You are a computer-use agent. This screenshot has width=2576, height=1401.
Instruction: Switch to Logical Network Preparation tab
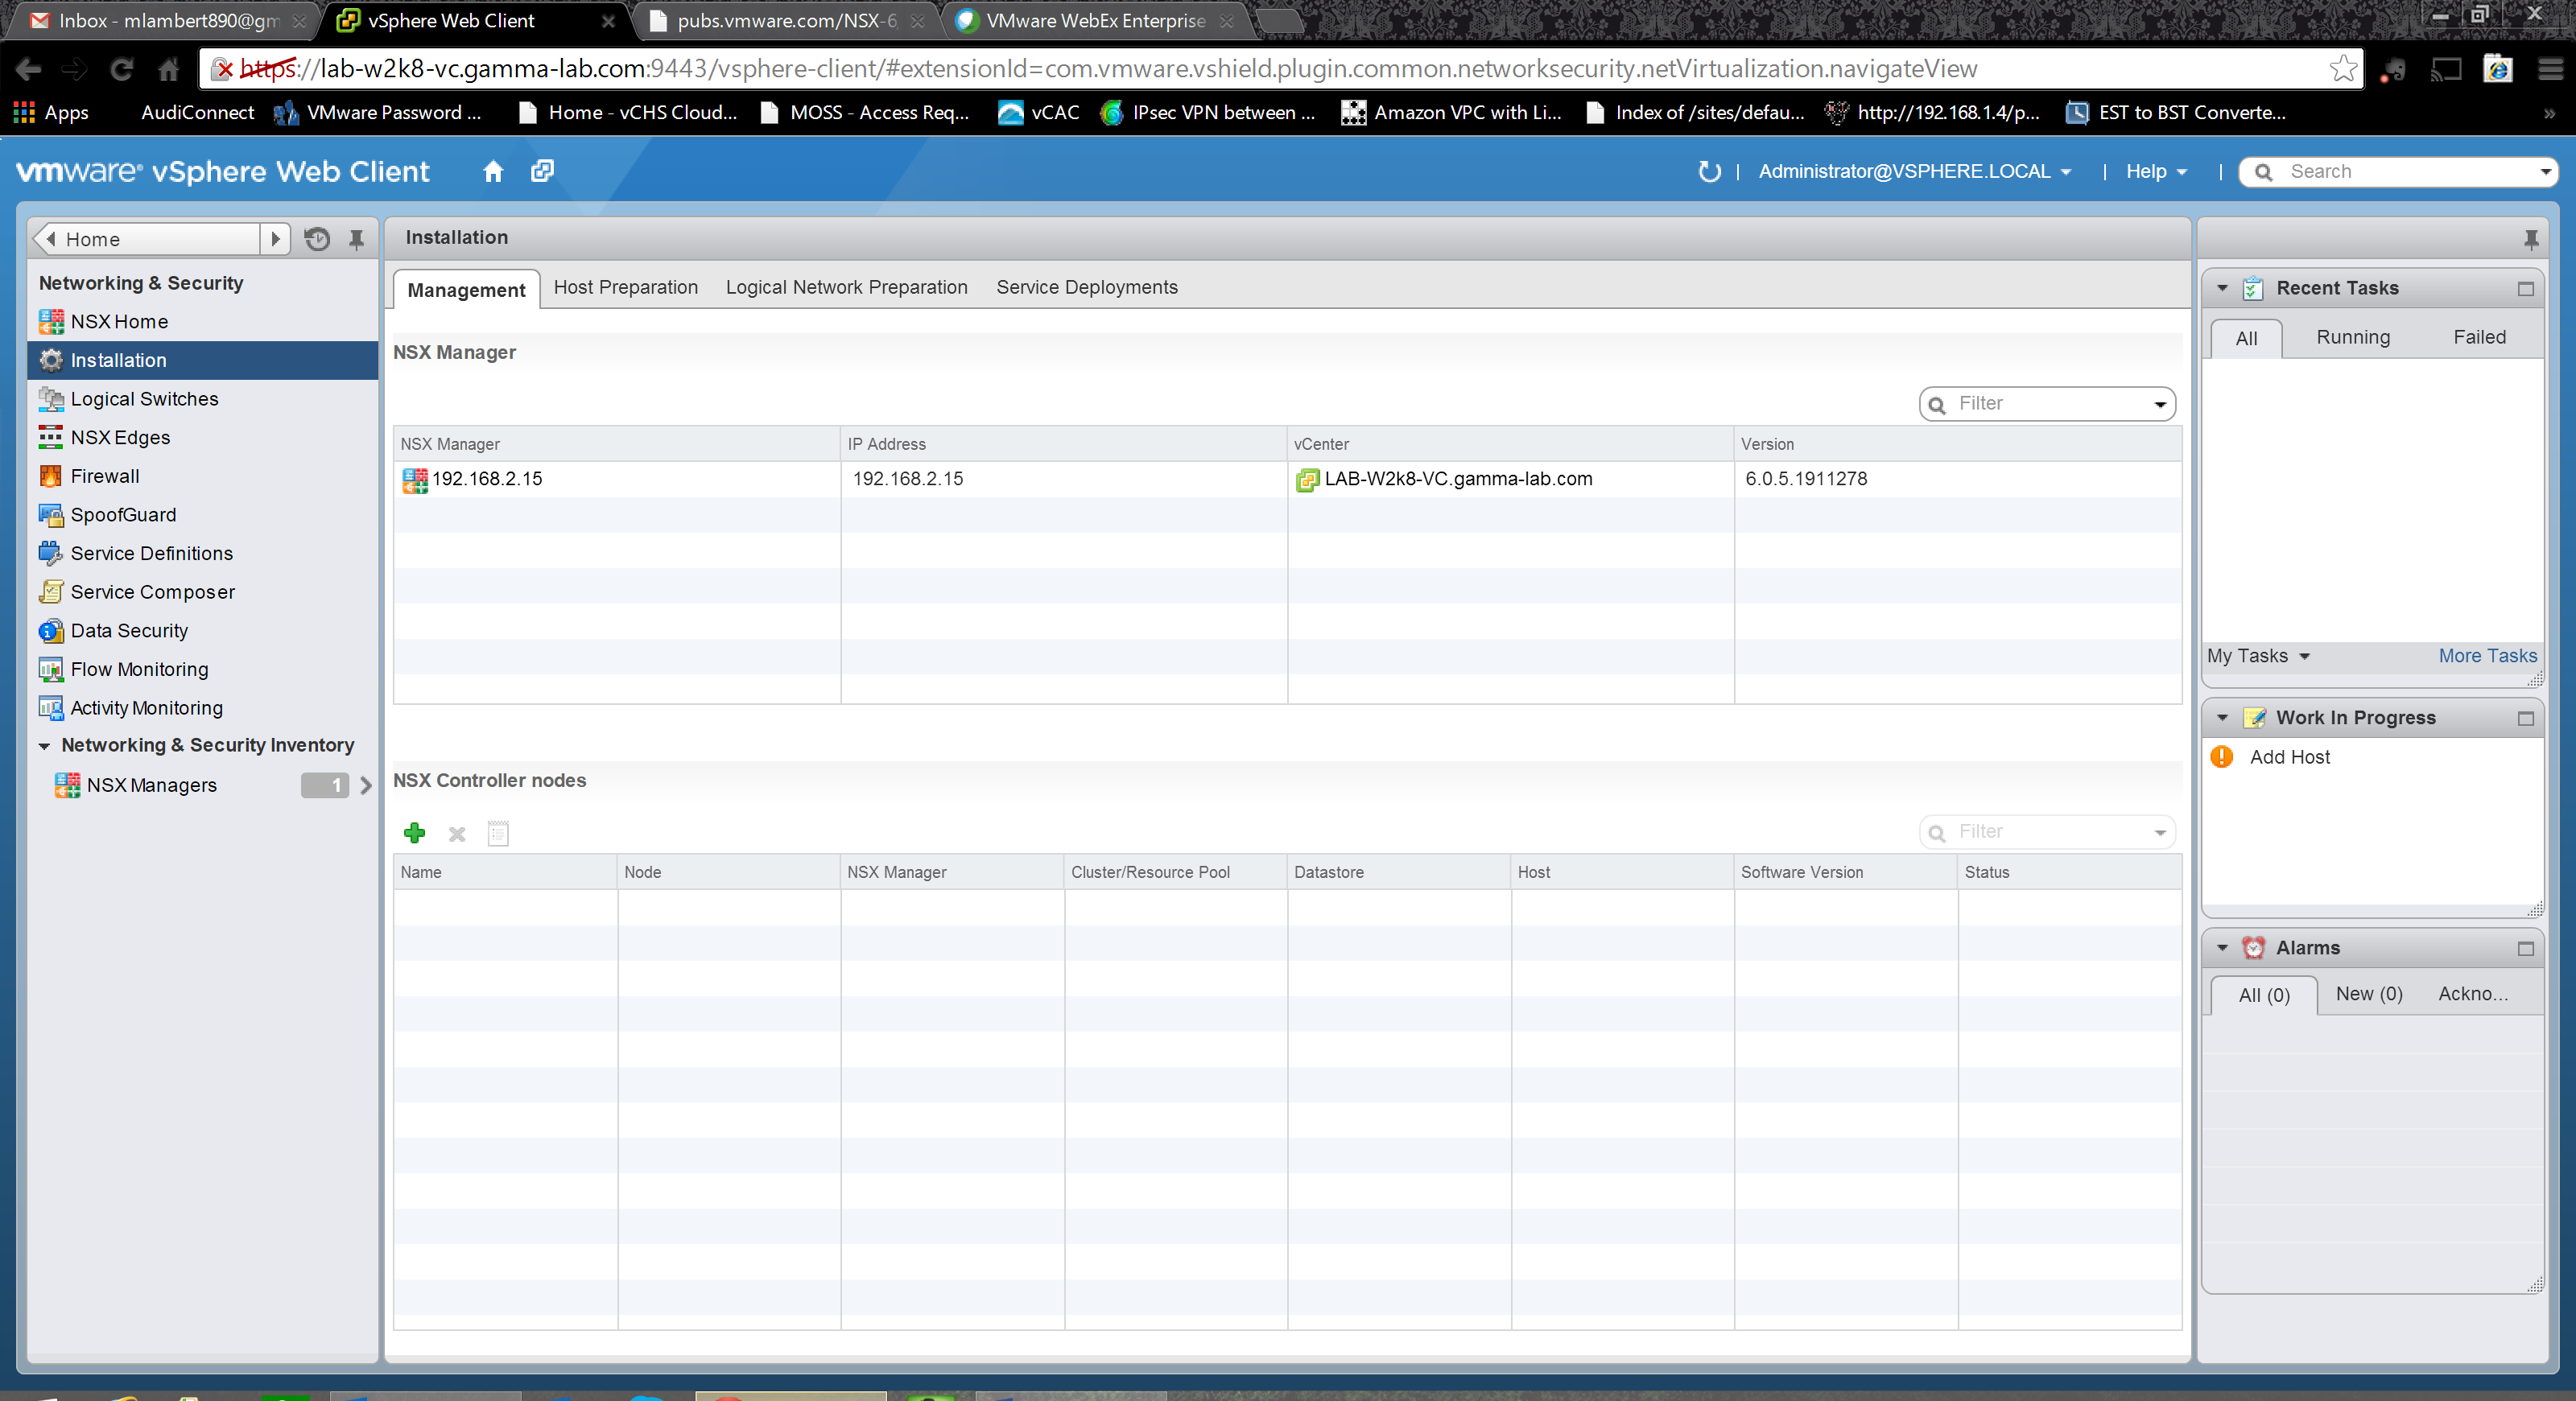pyautogui.click(x=846, y=286)
